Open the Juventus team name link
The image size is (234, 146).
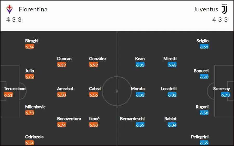point(206,9)
